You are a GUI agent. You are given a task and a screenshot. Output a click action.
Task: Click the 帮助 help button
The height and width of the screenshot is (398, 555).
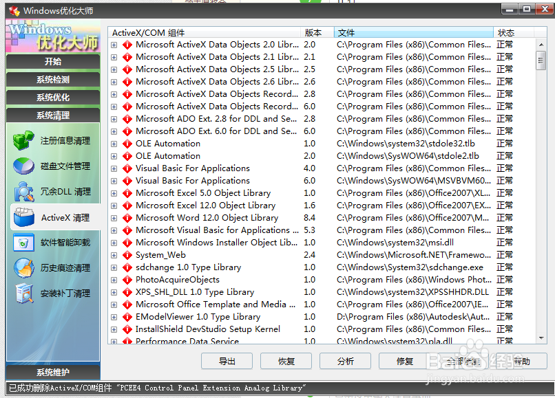522,362
